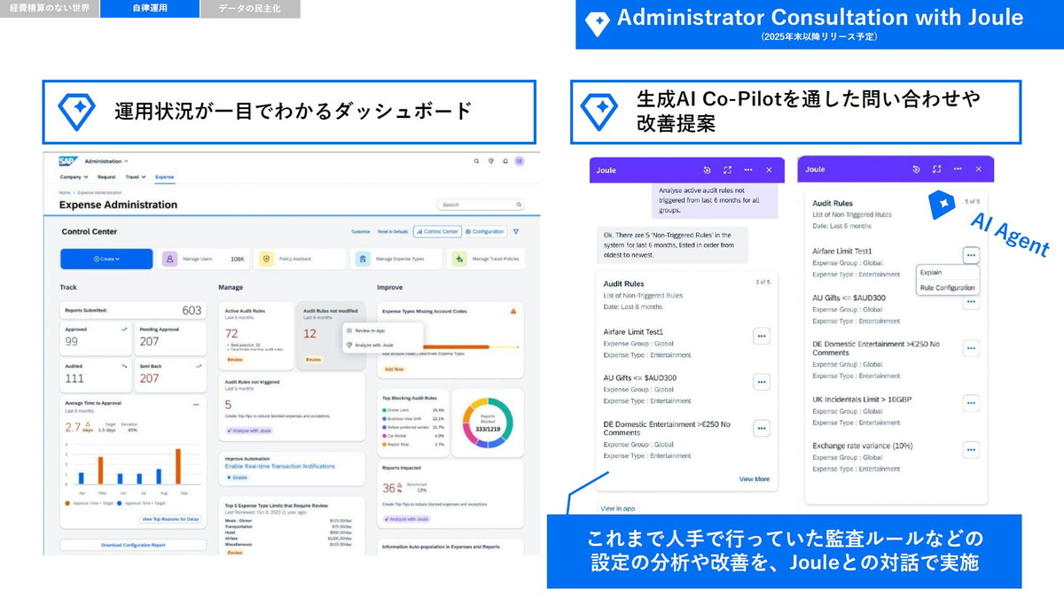Select the Expense tab
Image resolution: width=1064 pixels, height=598 pixels.
(x=165, y=177)
